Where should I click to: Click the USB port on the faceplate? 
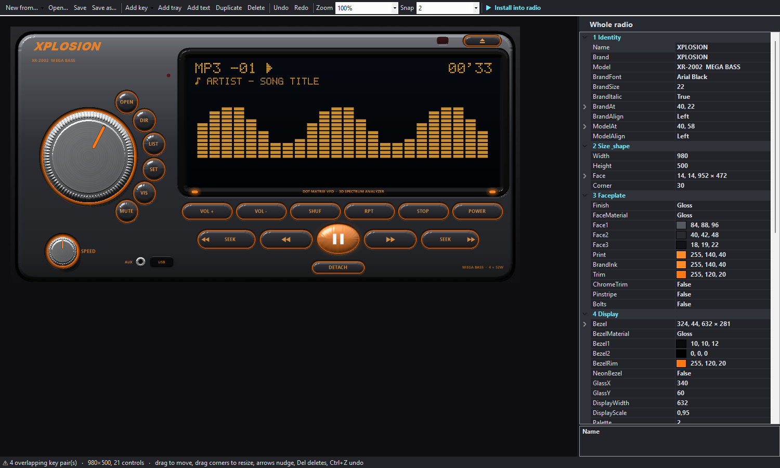click(162, 262)
